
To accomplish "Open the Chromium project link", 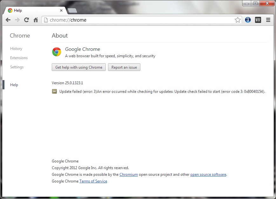I will tap(129, 174).
